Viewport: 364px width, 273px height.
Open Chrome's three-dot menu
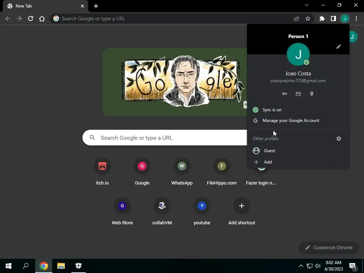pyautogui.click(x=356, y=18)
